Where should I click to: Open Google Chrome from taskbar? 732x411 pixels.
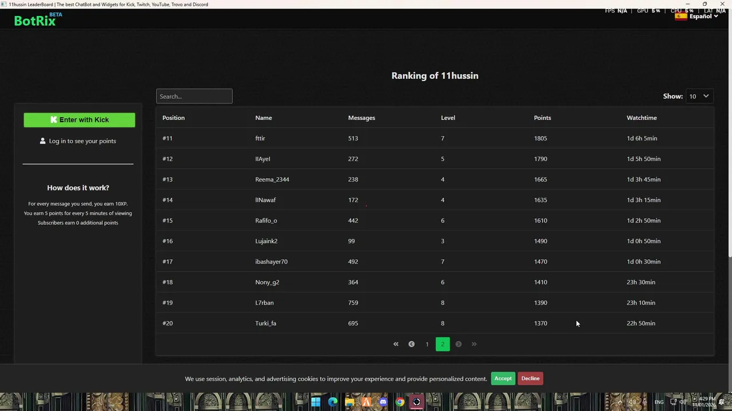point(400,402)
